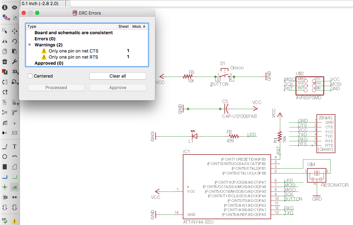The height and width of the screenshot is (225, 353).
Task: Select the Split wire tool
Action: [5, 123]
